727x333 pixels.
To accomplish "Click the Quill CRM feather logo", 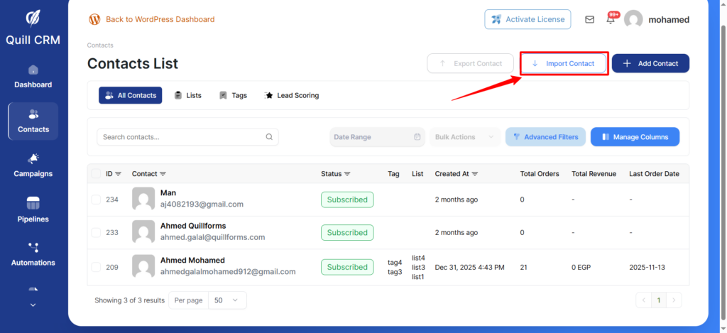I will click(33, 18).
